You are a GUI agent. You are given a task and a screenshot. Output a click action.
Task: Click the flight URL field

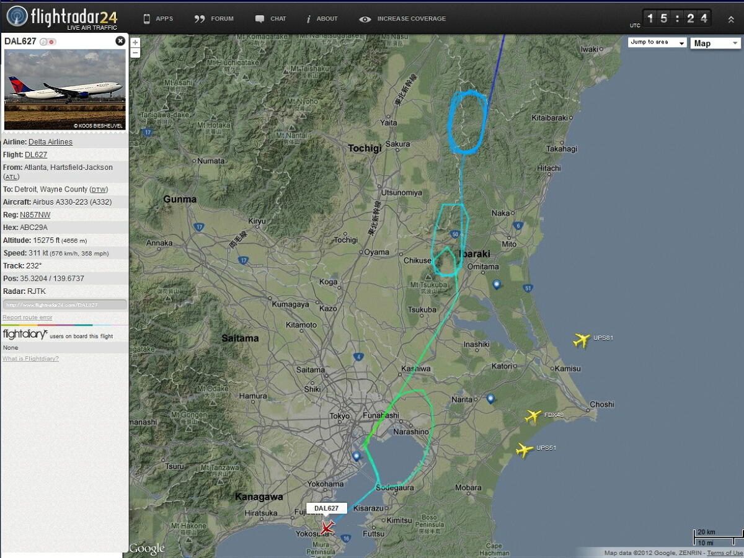click(65, 304)
